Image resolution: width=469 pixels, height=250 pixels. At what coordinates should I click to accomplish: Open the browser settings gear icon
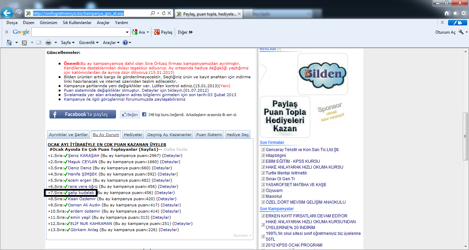[x=463, y=13]
